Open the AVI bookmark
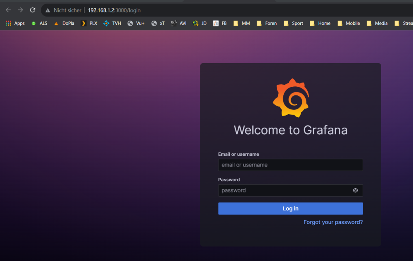This screenshot has width=413, height=261. [x=178, y=23]
